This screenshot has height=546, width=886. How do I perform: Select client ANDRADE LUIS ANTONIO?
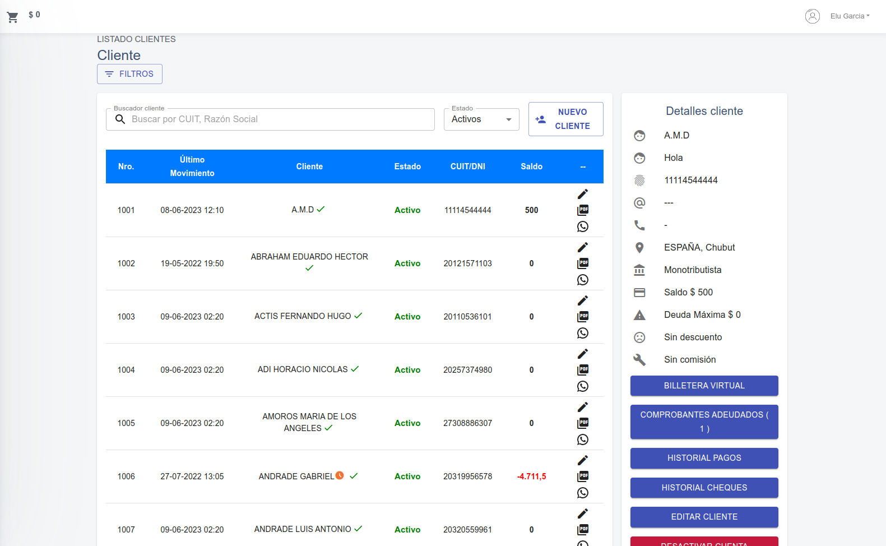303,529
